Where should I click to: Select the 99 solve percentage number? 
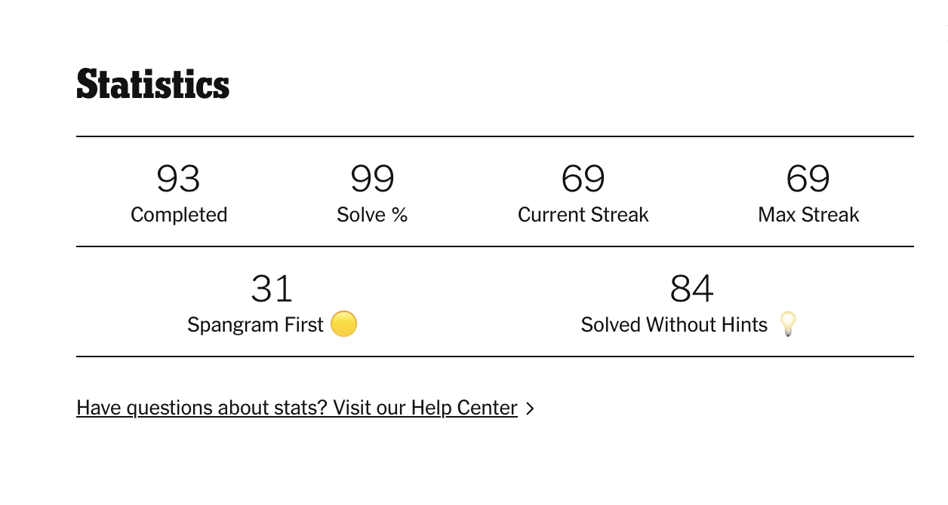tap(372, 179)
